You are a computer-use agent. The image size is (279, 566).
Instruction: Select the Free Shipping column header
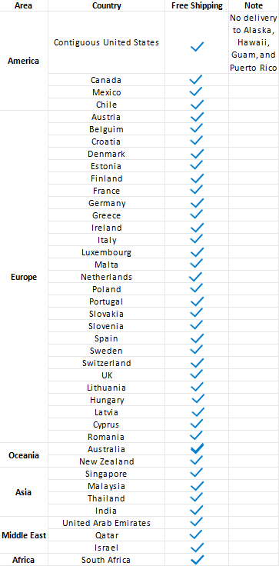click(x=197, y=5)
